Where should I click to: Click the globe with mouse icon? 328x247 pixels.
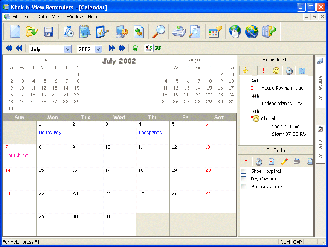pos(235,32)
